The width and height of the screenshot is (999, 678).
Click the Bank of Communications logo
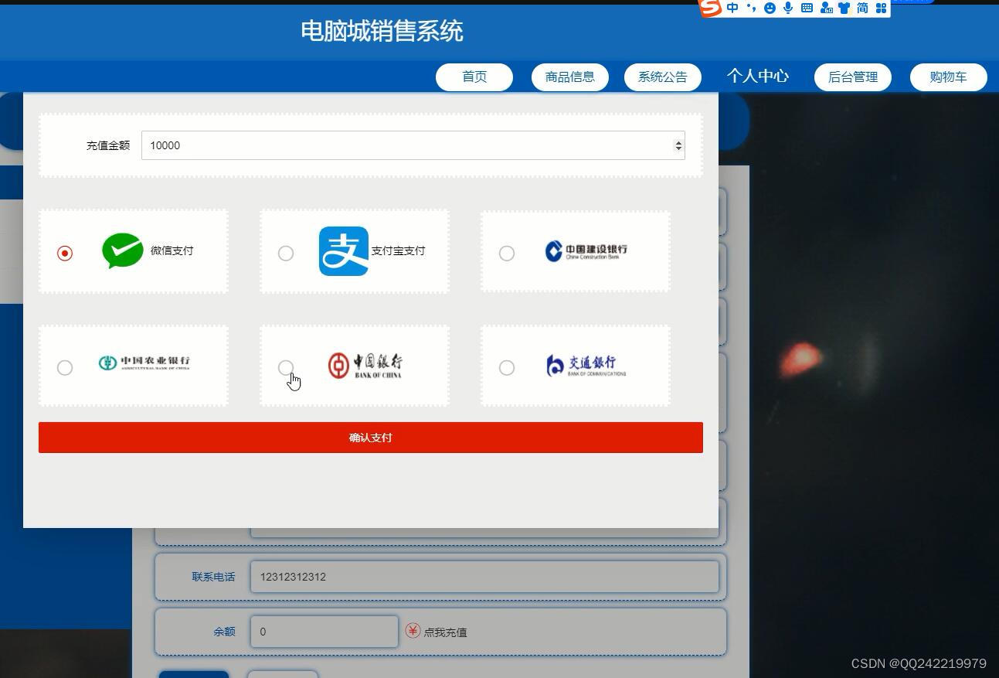click(586, 365)
